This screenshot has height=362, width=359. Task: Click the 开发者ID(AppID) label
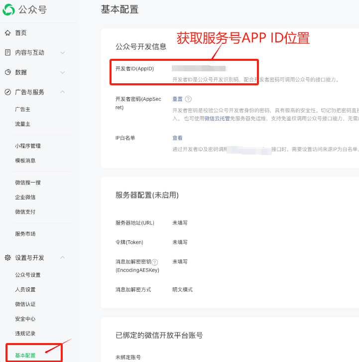(134, 69)
